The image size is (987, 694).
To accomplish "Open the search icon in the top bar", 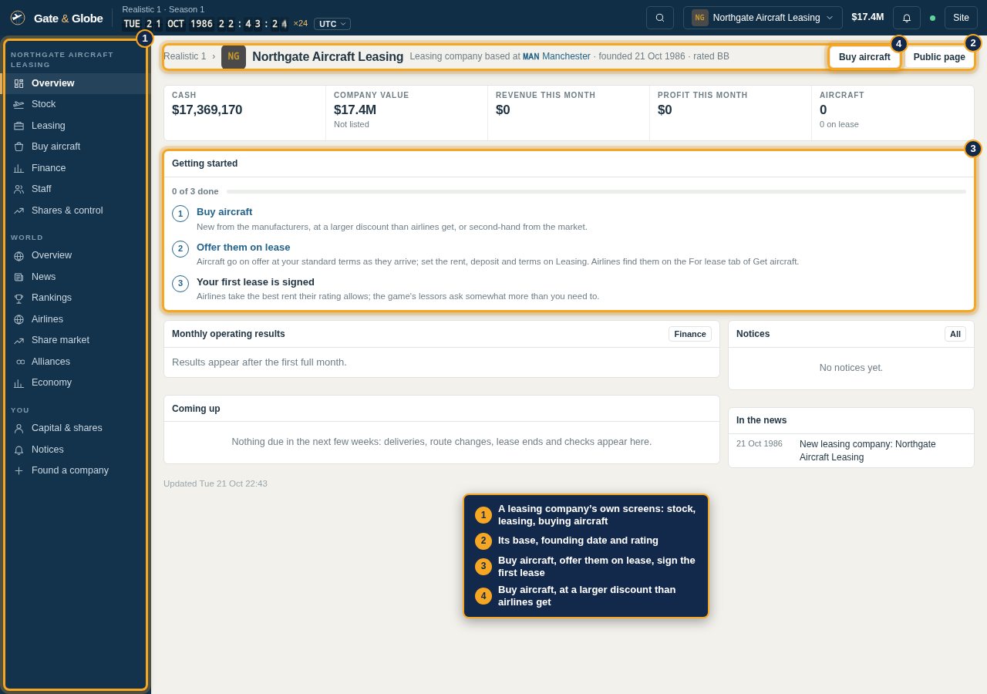I will (660, 18).
